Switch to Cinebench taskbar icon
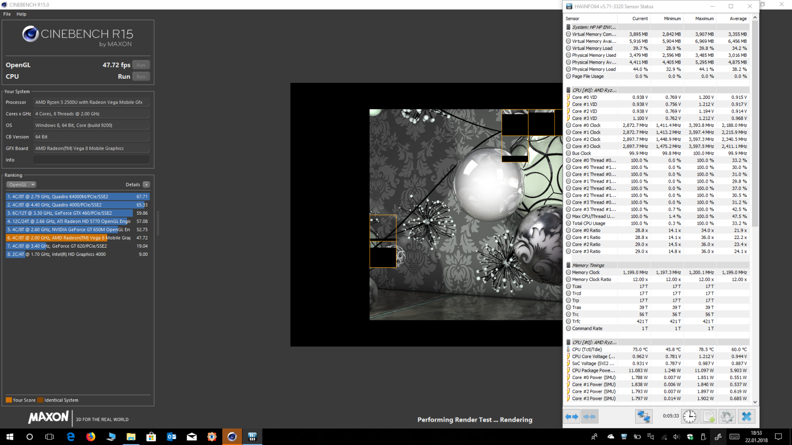This screenshot has width=792, height=445. click(232, 437)
